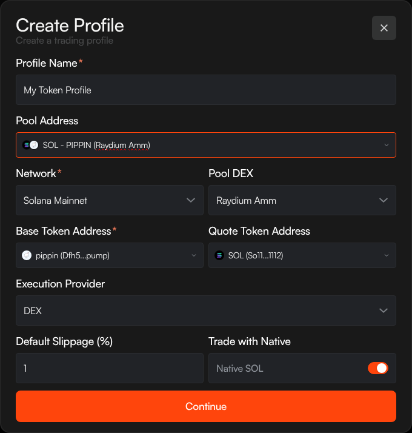Disable the Native SOL toggle
The width and height of the screenshot is (412, 433).
377,368
